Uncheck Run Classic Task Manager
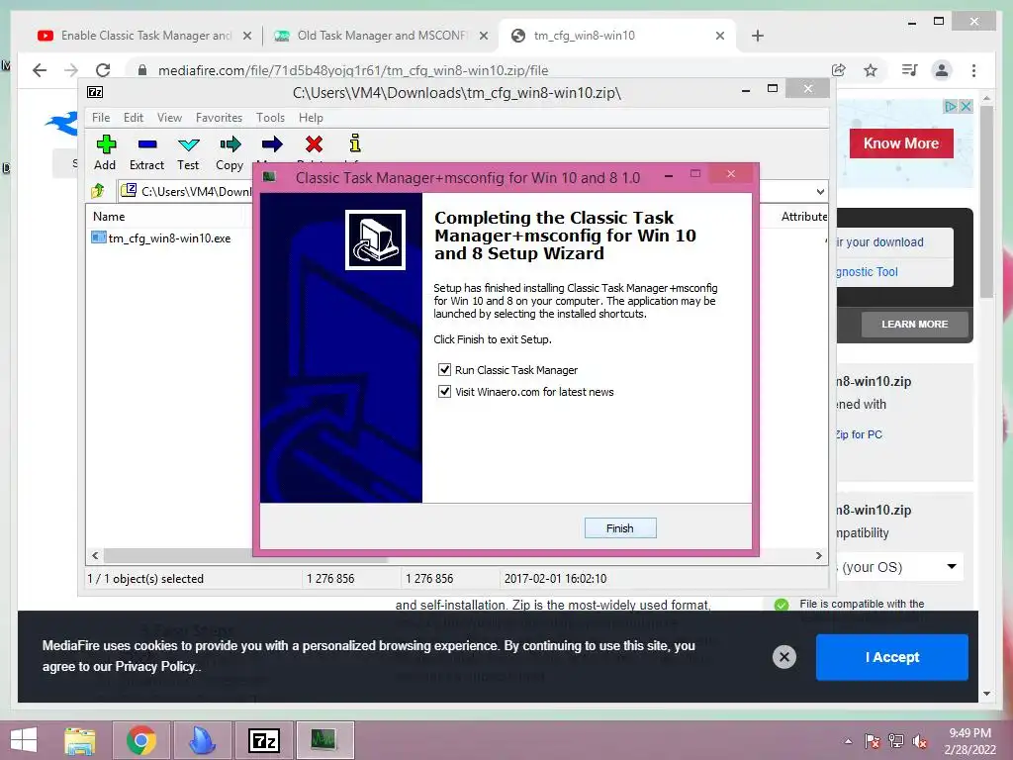Screen dimensions: 1013x760 [444, 370]
